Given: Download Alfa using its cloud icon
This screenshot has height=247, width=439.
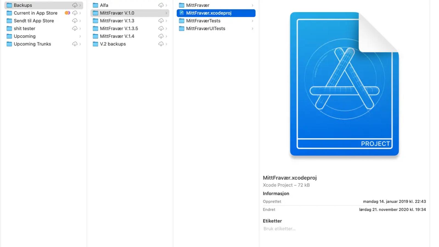Looking at the screenshot, I should [x=161, y=5].
